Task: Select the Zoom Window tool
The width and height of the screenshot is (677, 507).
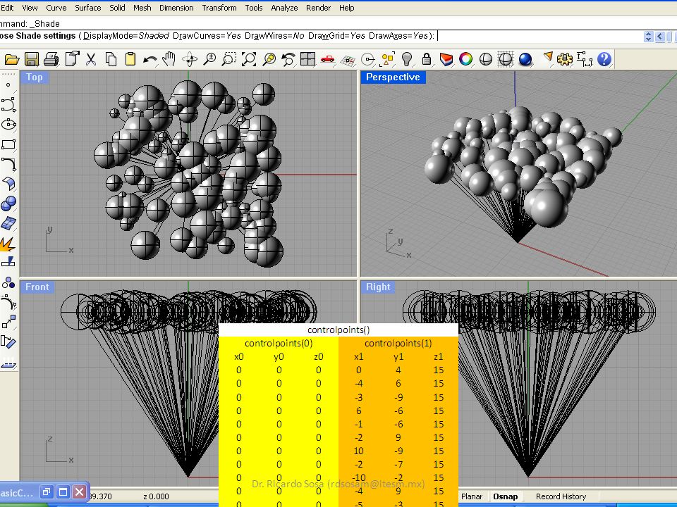Action: coord(228,59)
